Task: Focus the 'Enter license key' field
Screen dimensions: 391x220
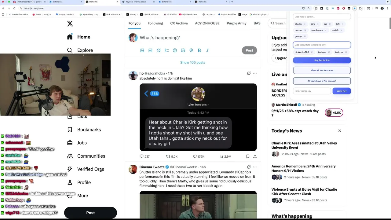Action: pos(312,91)
